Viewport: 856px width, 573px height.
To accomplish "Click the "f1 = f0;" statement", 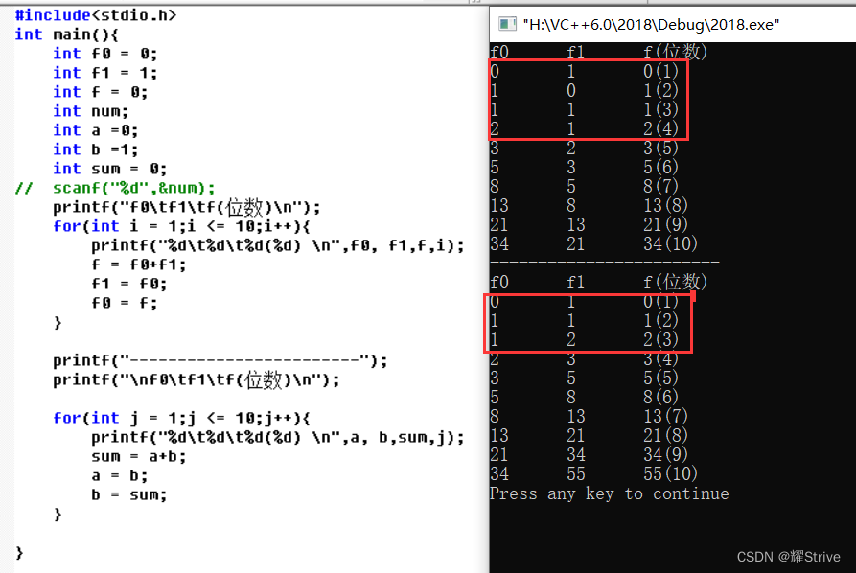I will pos(128,284).
